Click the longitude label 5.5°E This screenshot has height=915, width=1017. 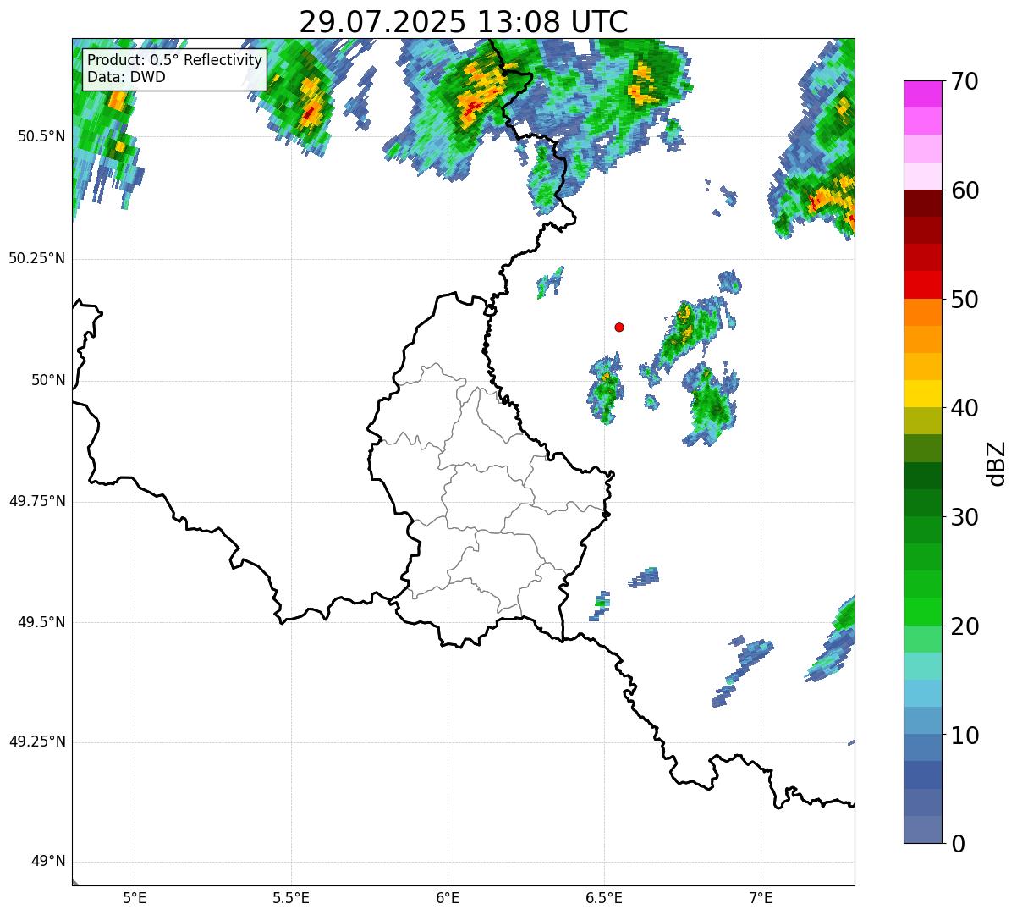(291, 897)
